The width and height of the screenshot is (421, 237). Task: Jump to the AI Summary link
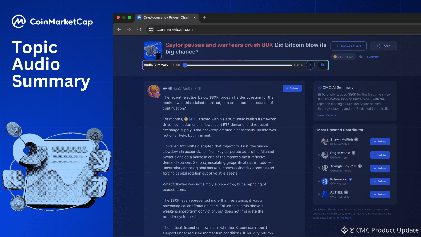[369, 57]
